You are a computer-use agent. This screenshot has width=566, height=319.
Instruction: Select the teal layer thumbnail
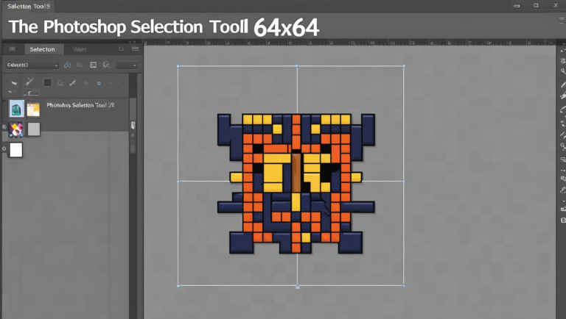tap(16, 109)
